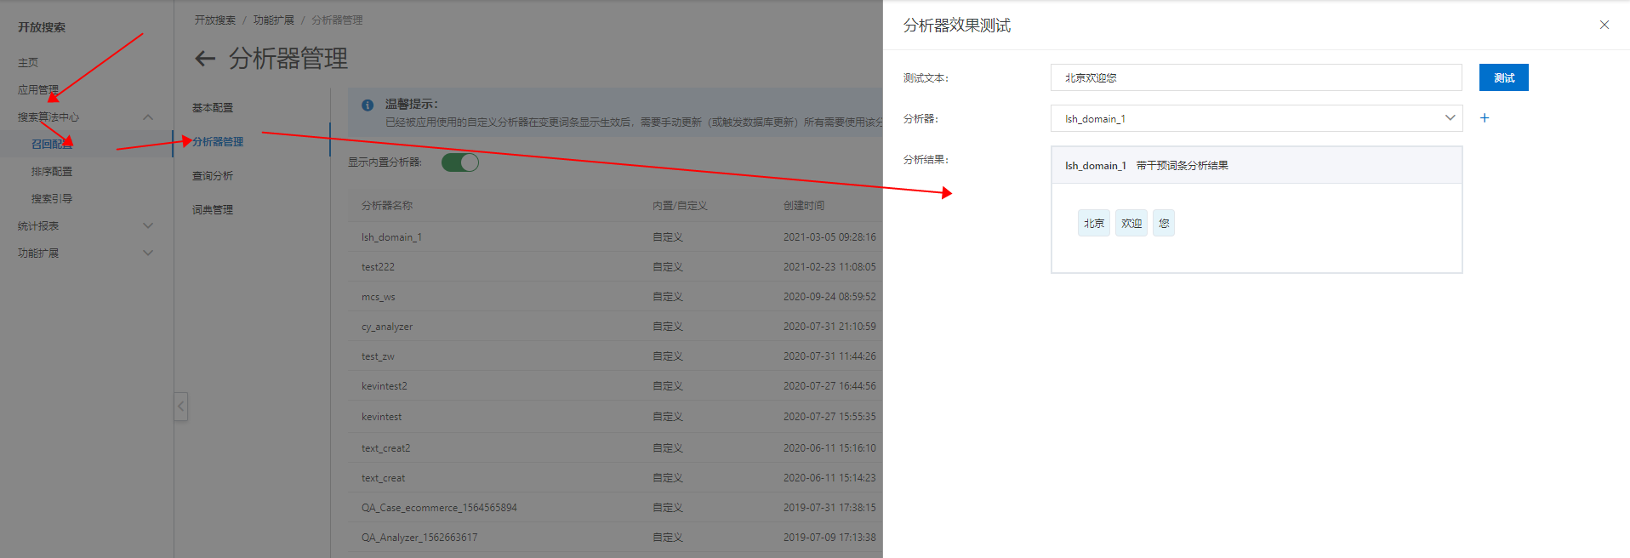Image resolution: width=1630 pixels, height=558 pixels.
Task: Switch to 基本配置 tab
Action: (213, 108)
